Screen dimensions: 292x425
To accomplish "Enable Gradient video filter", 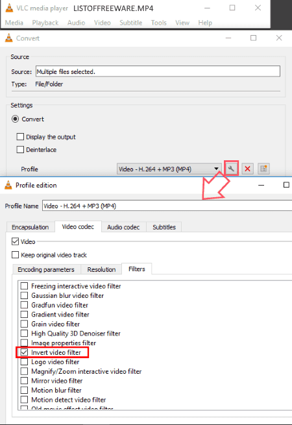I will point(25,314).
